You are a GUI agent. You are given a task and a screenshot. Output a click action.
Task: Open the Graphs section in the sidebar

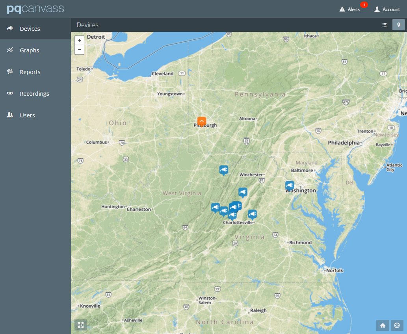tap(29, 50)
